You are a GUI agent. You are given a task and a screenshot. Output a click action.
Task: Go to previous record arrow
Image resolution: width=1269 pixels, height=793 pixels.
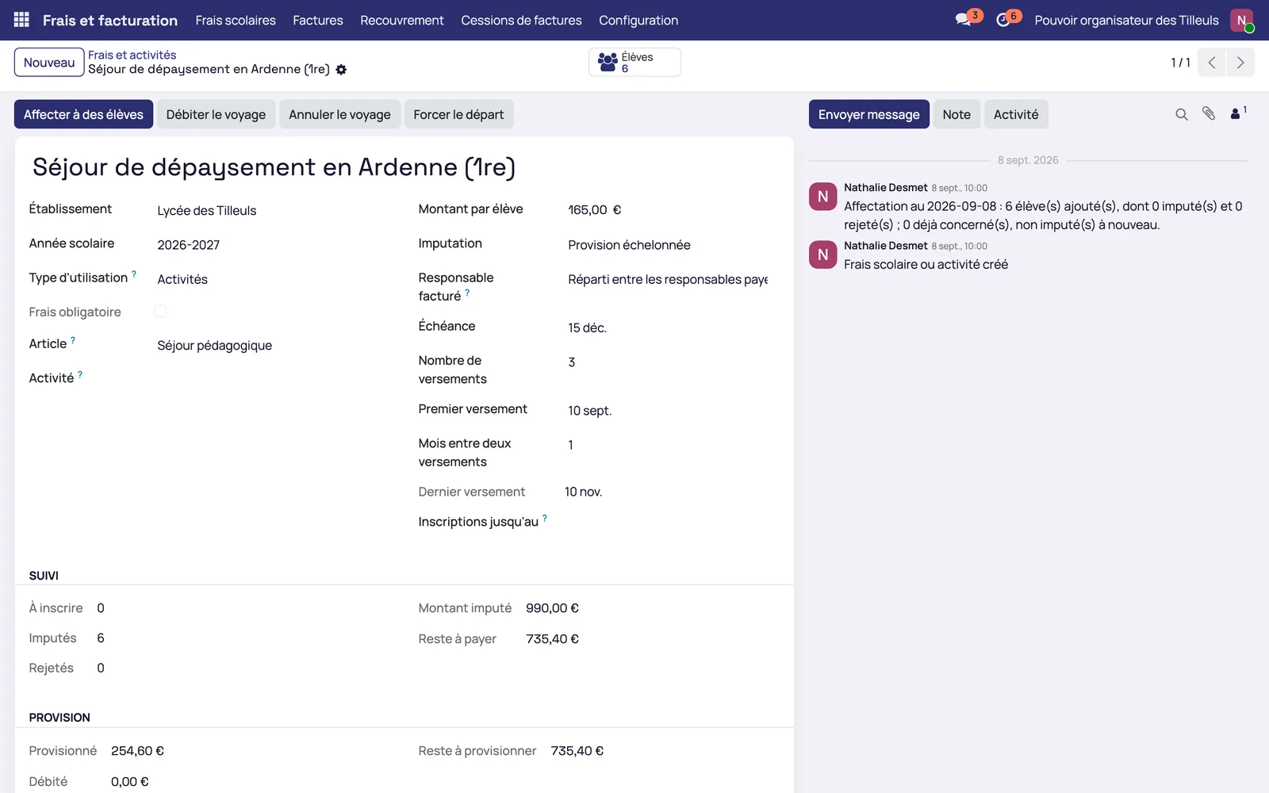(x=1212, y=63)
